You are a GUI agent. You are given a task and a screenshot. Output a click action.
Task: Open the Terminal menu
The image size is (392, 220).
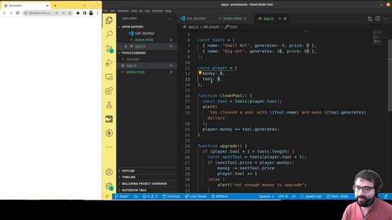[157, 11]
